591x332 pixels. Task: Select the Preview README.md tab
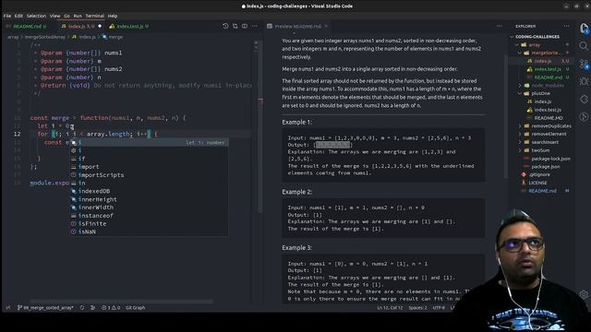coord(297,27)
